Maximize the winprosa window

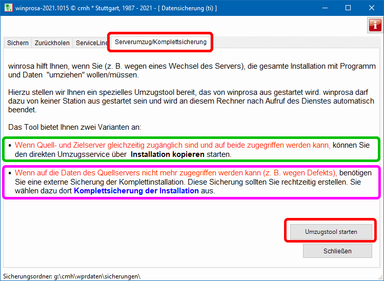348,8
